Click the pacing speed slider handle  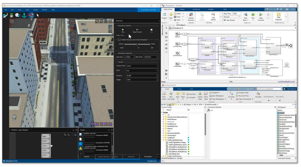(x=137, y=44)
